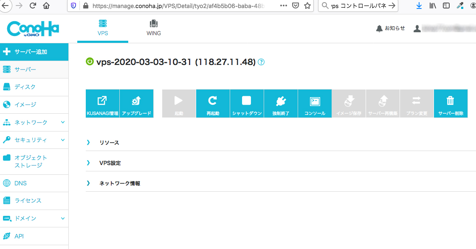
Task: Switch to the VPS tab
Action: click(x=103, y=28)
